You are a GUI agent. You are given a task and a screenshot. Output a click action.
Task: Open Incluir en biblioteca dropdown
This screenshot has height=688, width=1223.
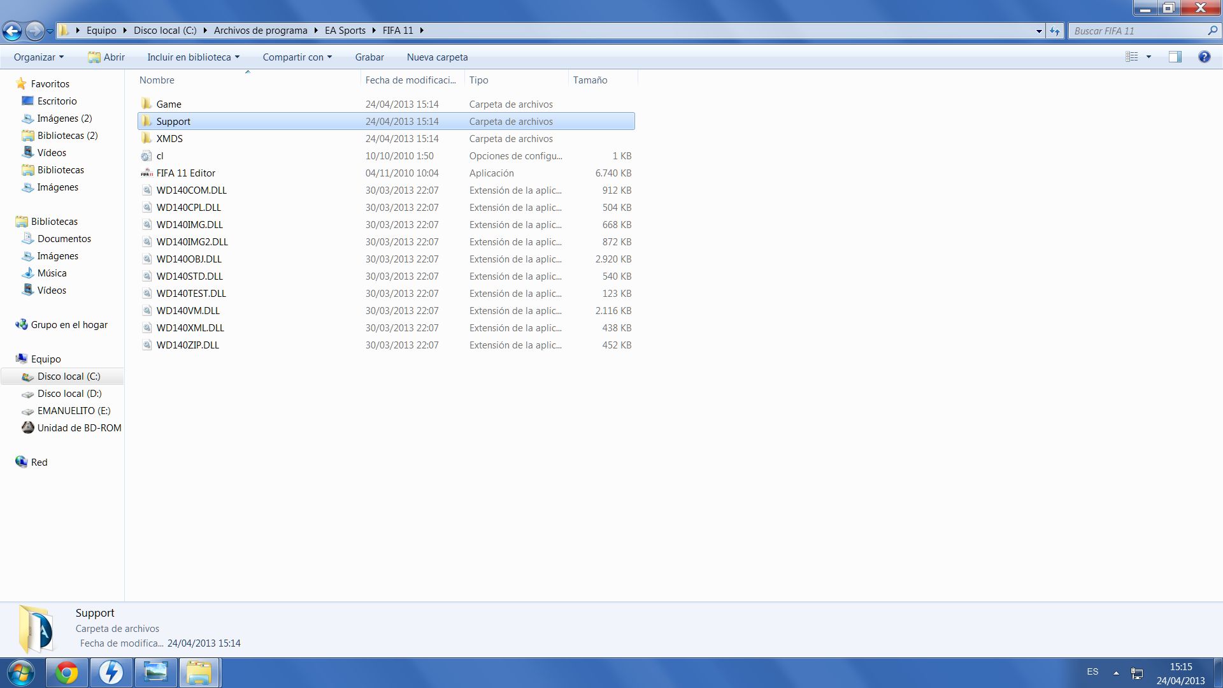click(193, 57)
